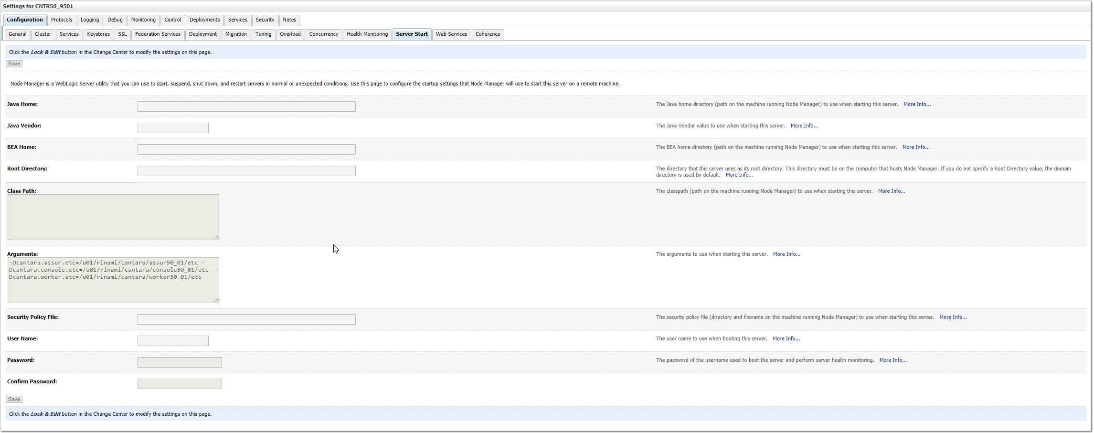This screenshot has width=1094, height=433.
Task: Open More Info link for Arguments
Action: click(x=786, y=254)
